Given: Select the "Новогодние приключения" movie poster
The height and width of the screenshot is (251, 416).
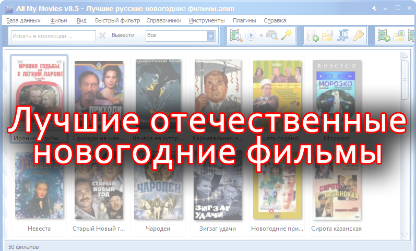Looking at the screenshot, I should click(x=277, y=185).
